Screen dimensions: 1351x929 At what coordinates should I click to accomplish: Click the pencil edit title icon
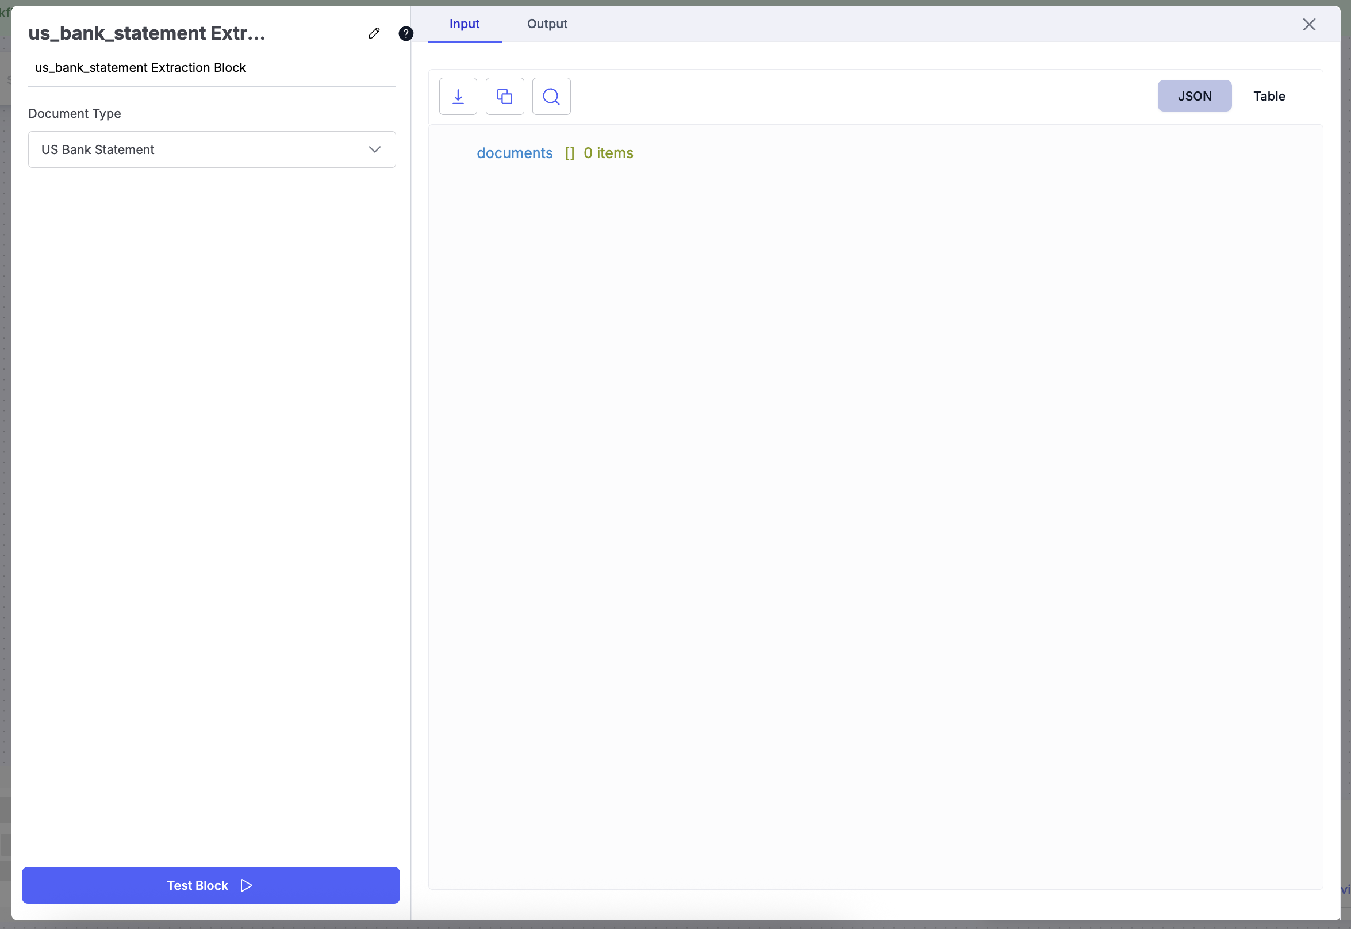tap(374, 33)
